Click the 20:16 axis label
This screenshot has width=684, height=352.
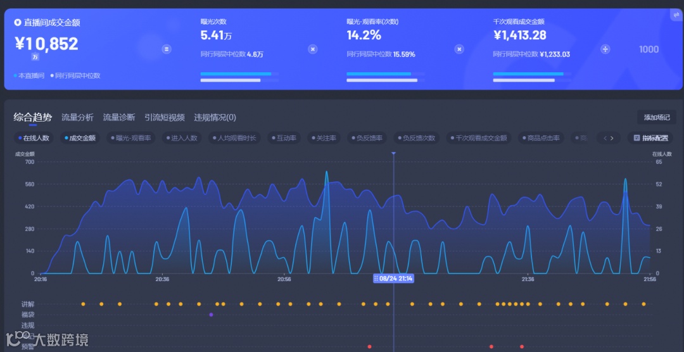(41, 279)
